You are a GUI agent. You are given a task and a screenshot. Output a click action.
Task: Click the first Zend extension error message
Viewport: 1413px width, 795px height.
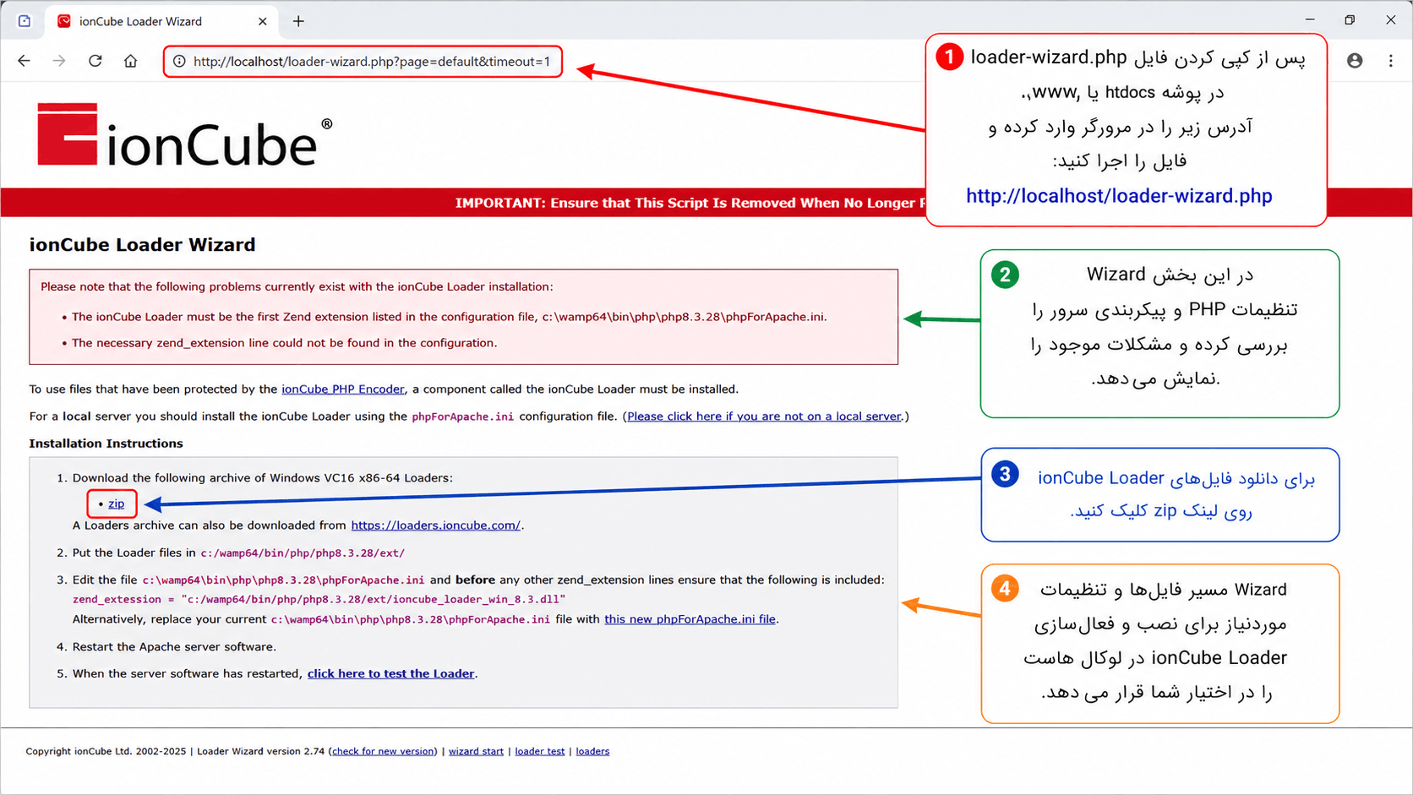(x=449, y=317)
